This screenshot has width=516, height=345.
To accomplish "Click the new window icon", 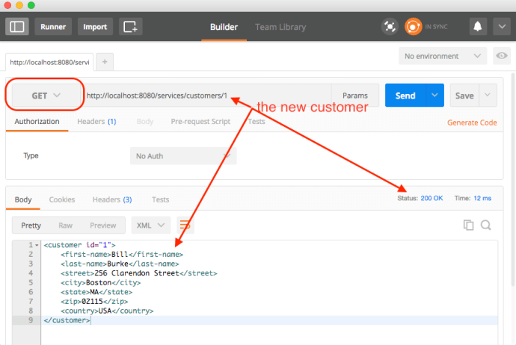I will [x=131, y=27].
